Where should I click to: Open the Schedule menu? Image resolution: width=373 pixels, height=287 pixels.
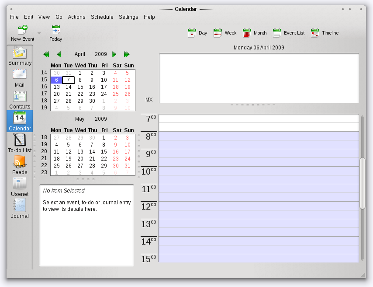pos(102,17)
